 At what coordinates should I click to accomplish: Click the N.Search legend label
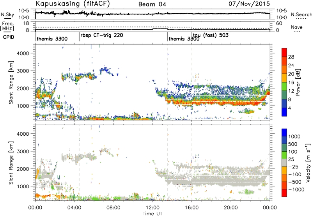(x=301, y=14)
